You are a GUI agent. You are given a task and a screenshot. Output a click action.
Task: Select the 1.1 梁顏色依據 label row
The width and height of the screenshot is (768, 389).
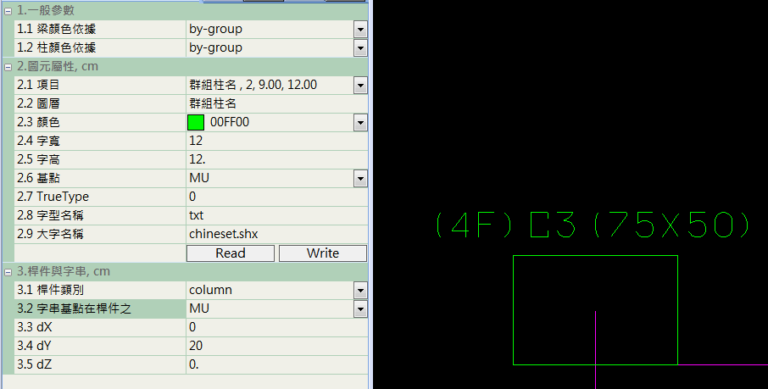coord(100,30)
